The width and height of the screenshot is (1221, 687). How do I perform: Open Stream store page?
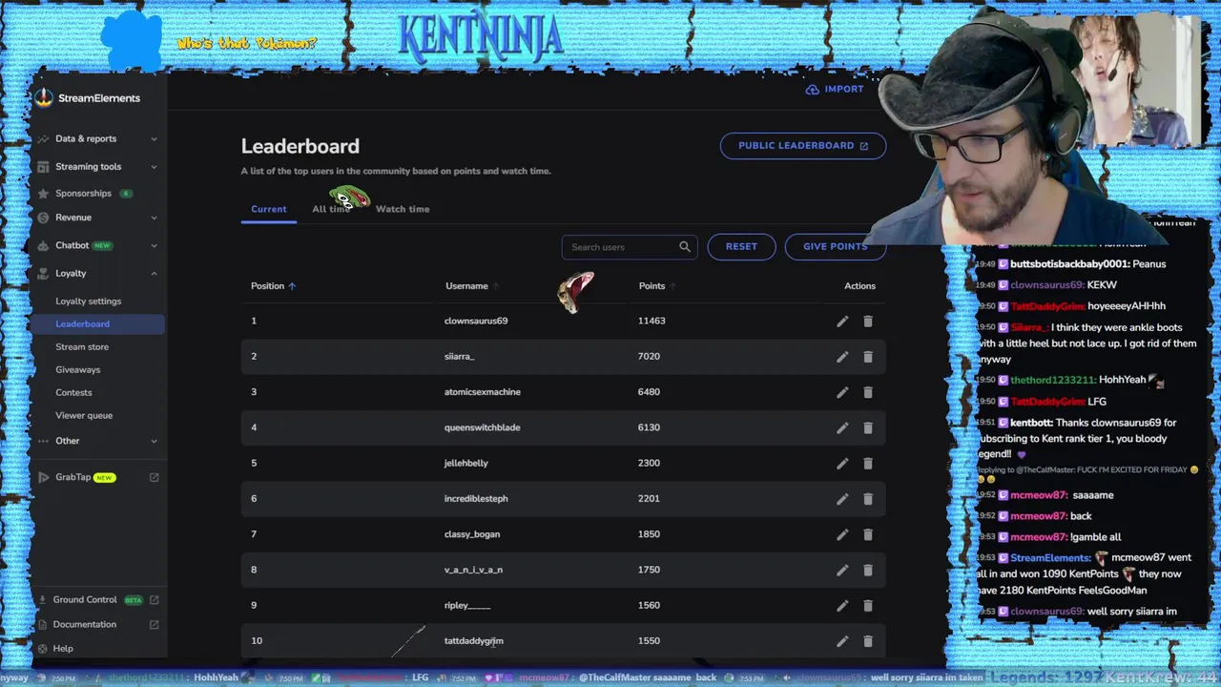(82, 347)
